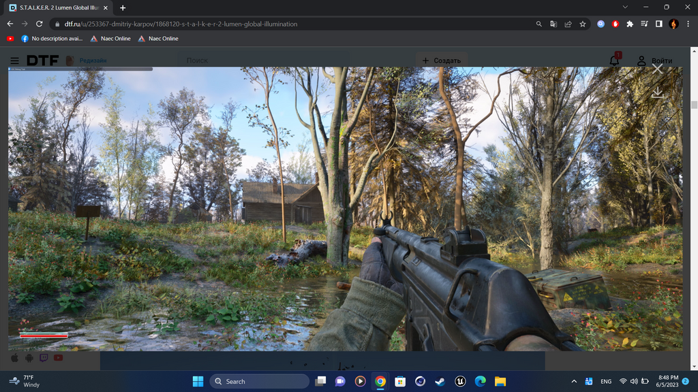Launch Unreal Engine from the taskbar
Image resolution: width=698 pixels, height=392 pixels.
click(460, 381)
